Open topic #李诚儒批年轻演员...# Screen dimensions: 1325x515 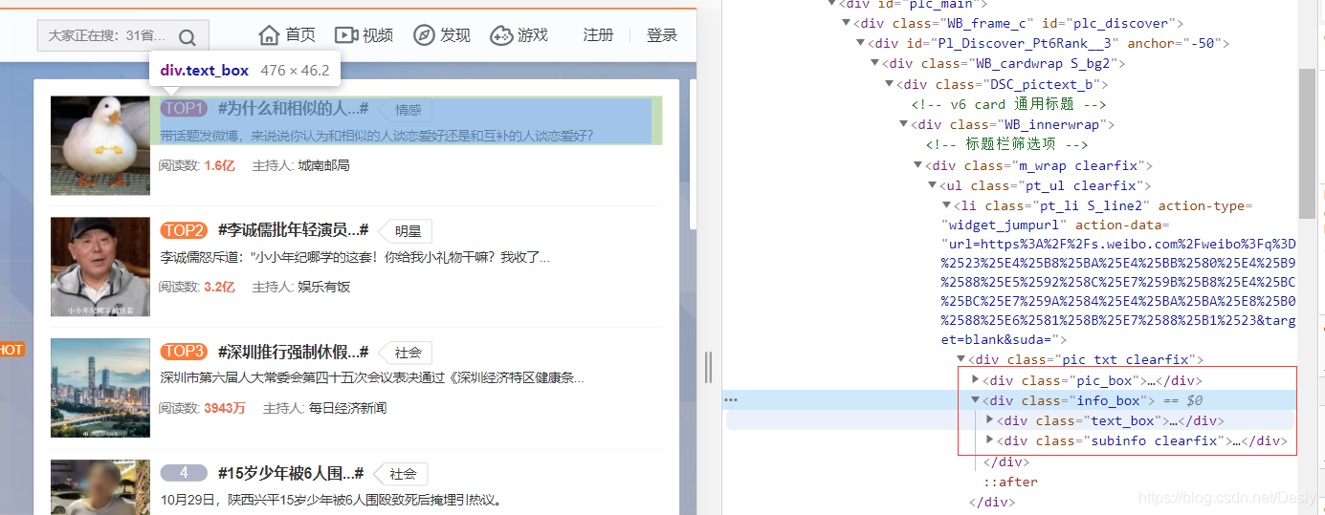293,229
